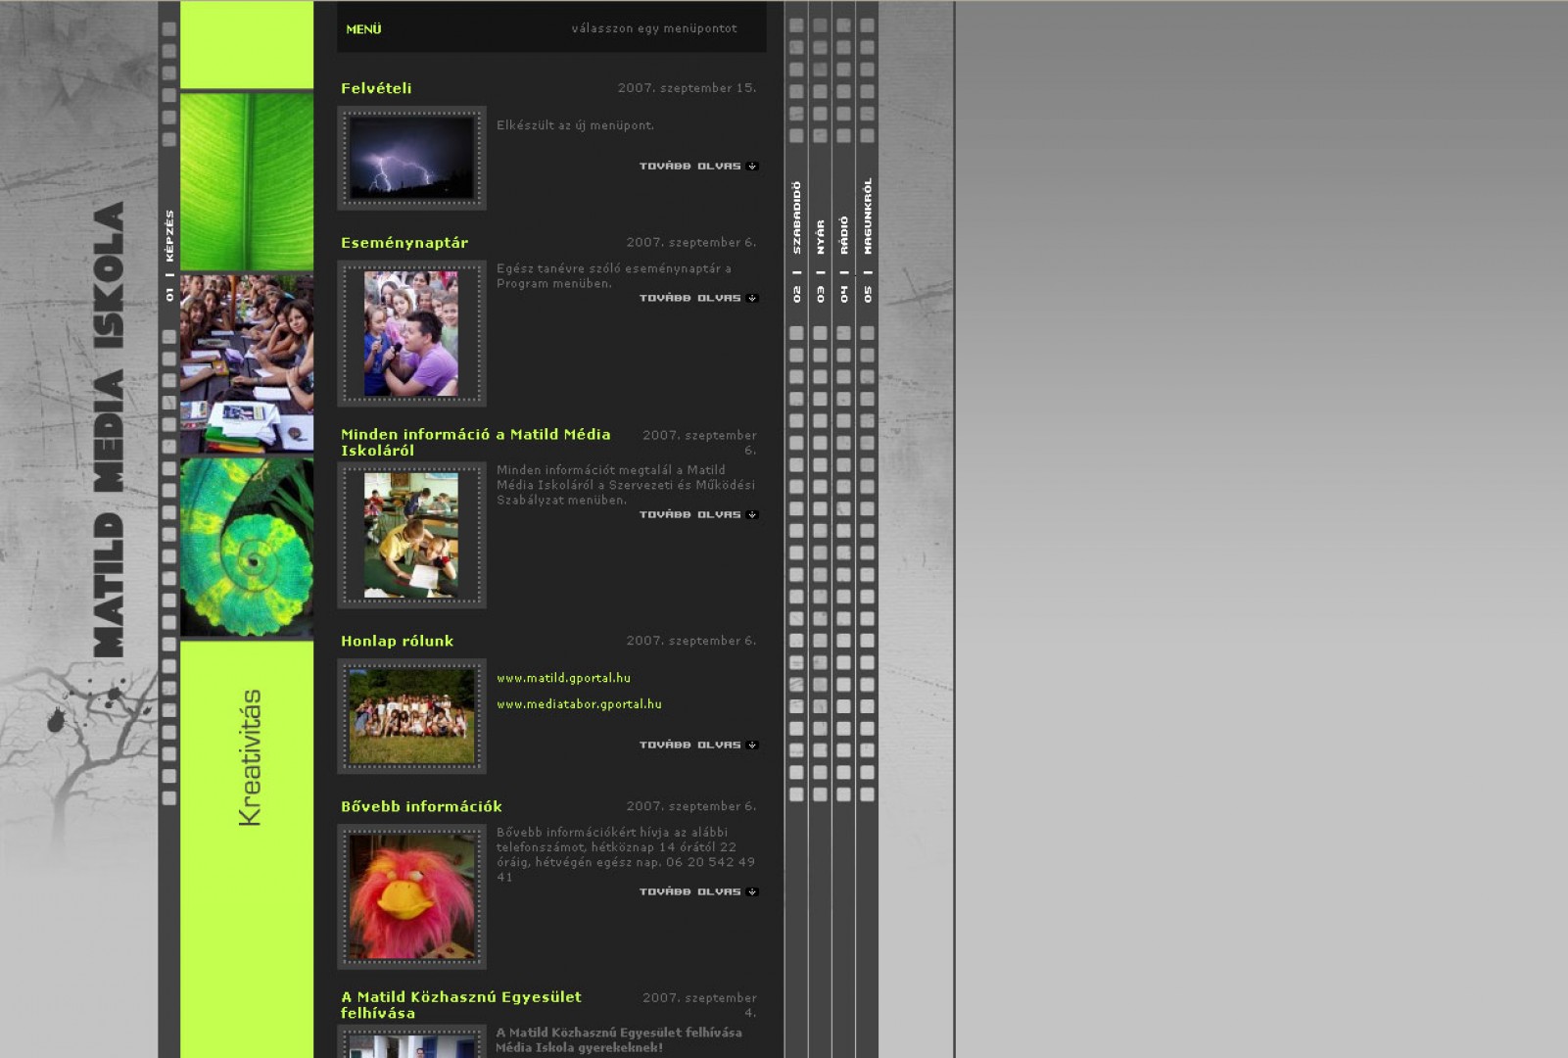Viewport: 1568px width, 1058px height.
Task: Visit the www.mediatabor.gportal.hu link
Action: point(579,704)
